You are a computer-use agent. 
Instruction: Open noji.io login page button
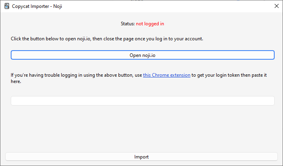click(x=143, y=55)
